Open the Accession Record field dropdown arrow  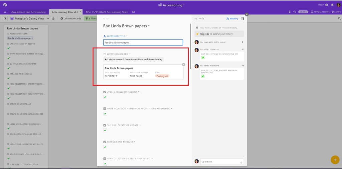130,54
